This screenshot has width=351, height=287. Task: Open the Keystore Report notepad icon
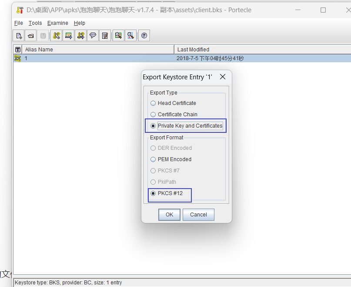click(105, 36)
